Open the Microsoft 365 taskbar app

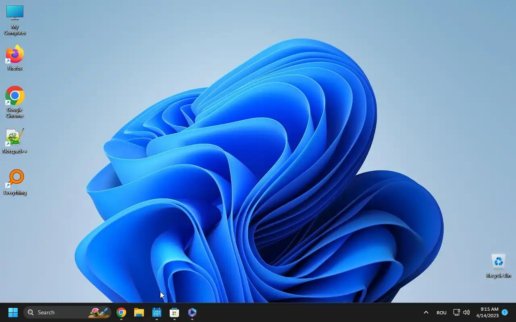click(192, 312)
